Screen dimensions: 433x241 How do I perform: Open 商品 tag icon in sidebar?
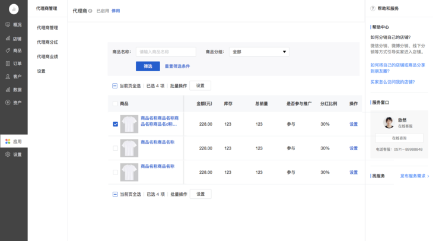pyautogui.click(x=8, y=51)
